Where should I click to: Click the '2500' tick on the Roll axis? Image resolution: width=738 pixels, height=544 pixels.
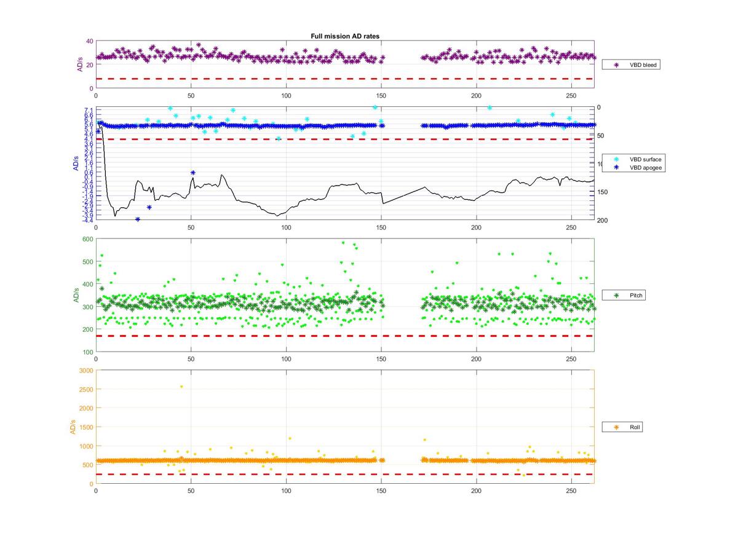coord(85,390)
